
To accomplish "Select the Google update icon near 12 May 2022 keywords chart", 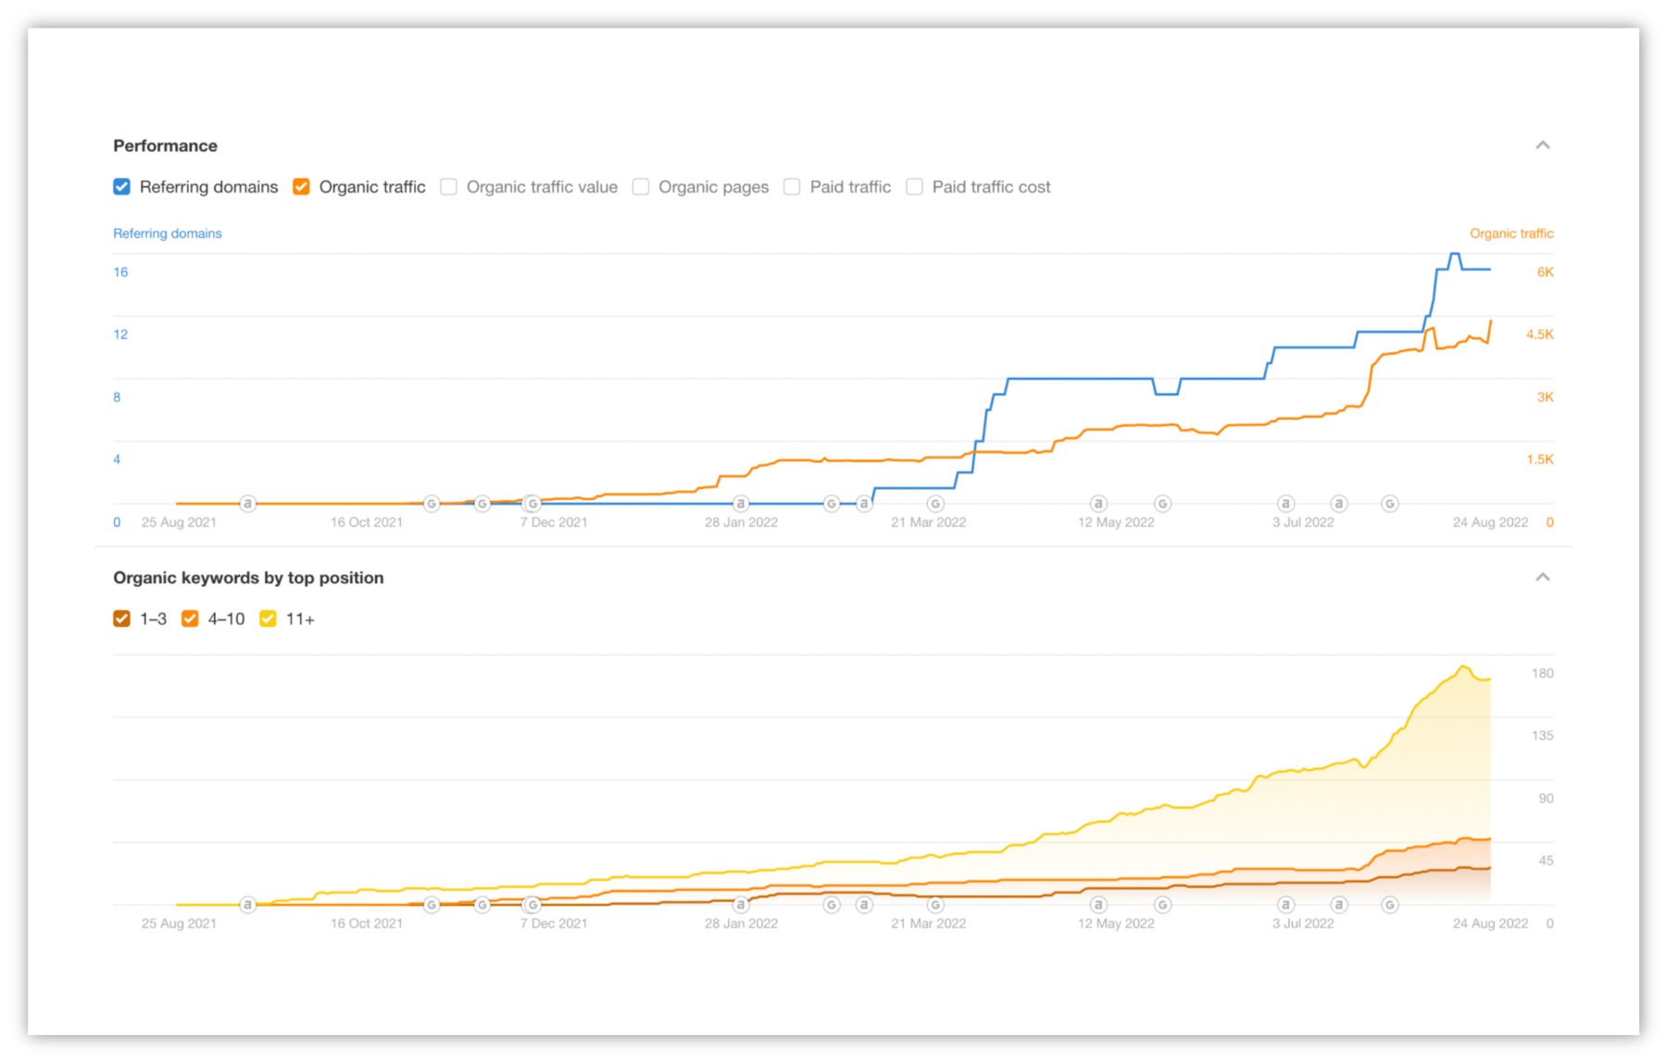I will 1161,905.
